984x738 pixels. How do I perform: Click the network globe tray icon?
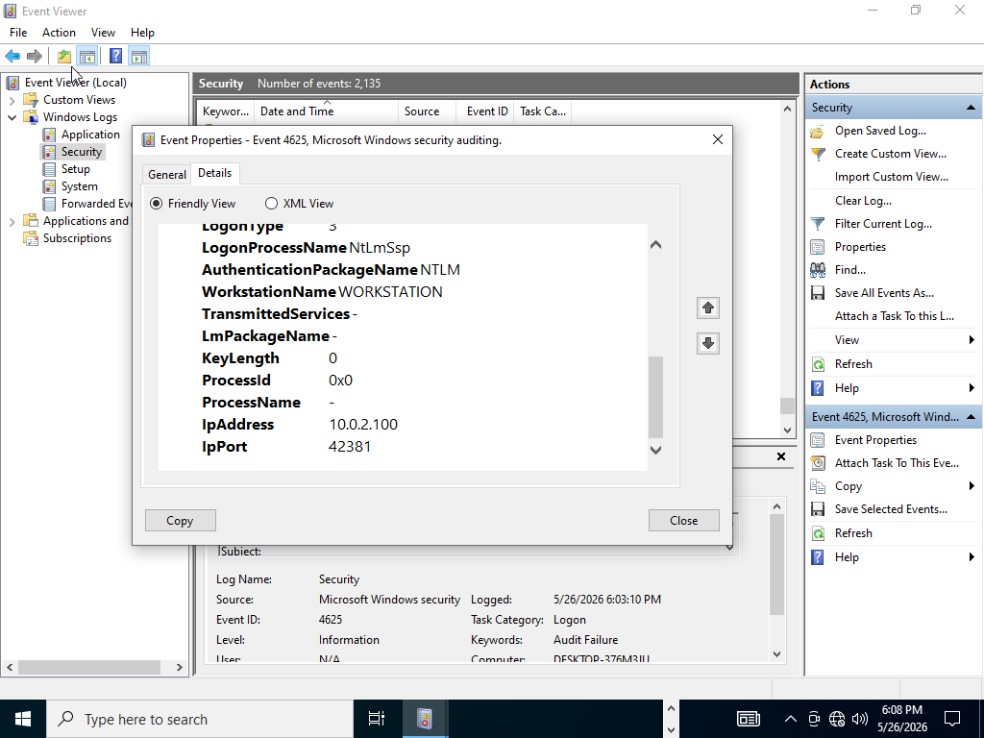point(837,719)
